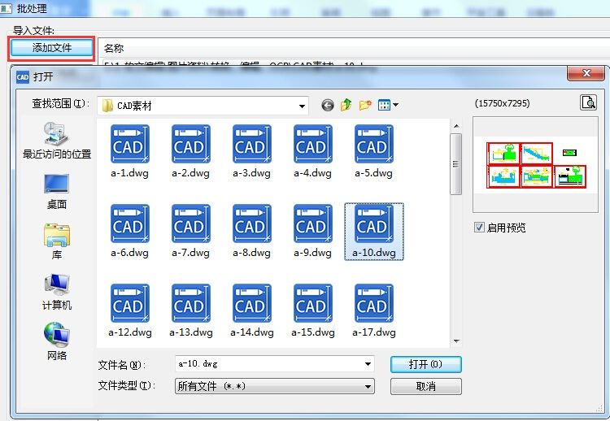Select the a-1.dwg file icon
Viewport: 610px width, 421px height.
130,144
